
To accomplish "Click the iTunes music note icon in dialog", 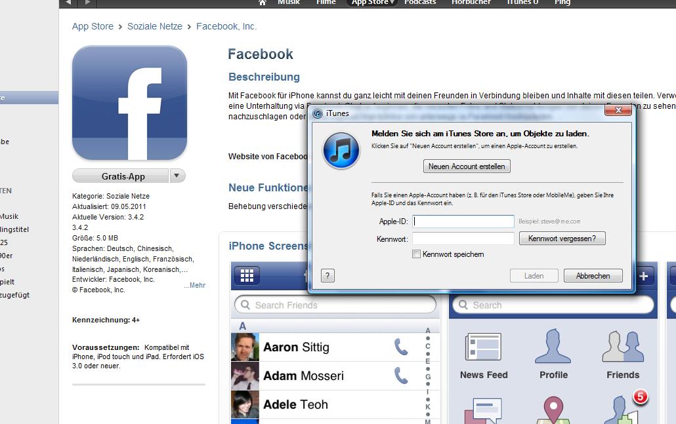I will 341,151.
